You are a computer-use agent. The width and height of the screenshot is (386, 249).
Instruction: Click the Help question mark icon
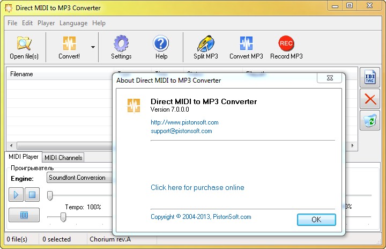coord(161,43)
